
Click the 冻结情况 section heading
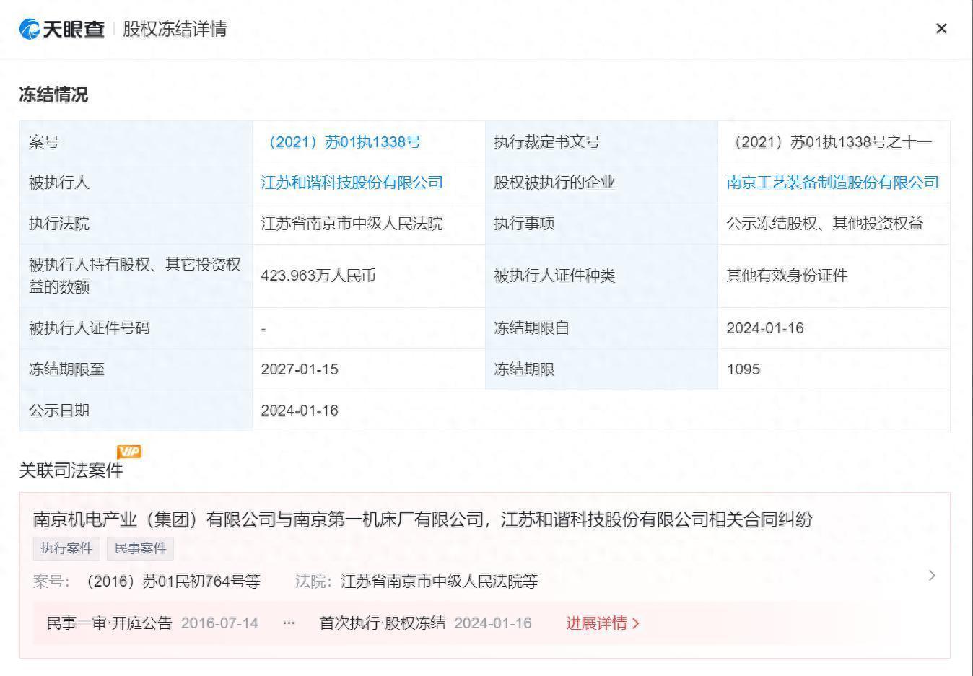click(x=53, y=95)
